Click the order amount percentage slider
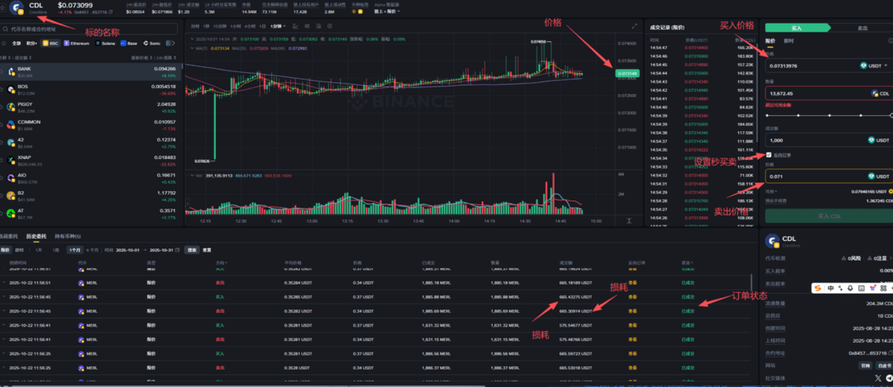This screenshot has height=387, width=893. tap(828, 116)
